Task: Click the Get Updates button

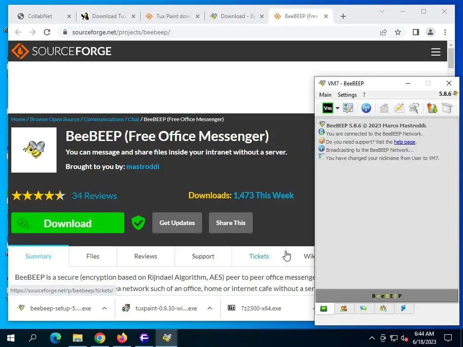Action: pos(177,223)
